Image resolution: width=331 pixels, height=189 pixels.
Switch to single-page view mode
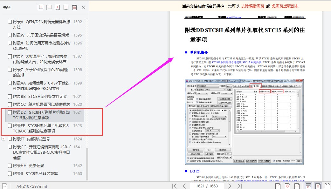point(318,186)
